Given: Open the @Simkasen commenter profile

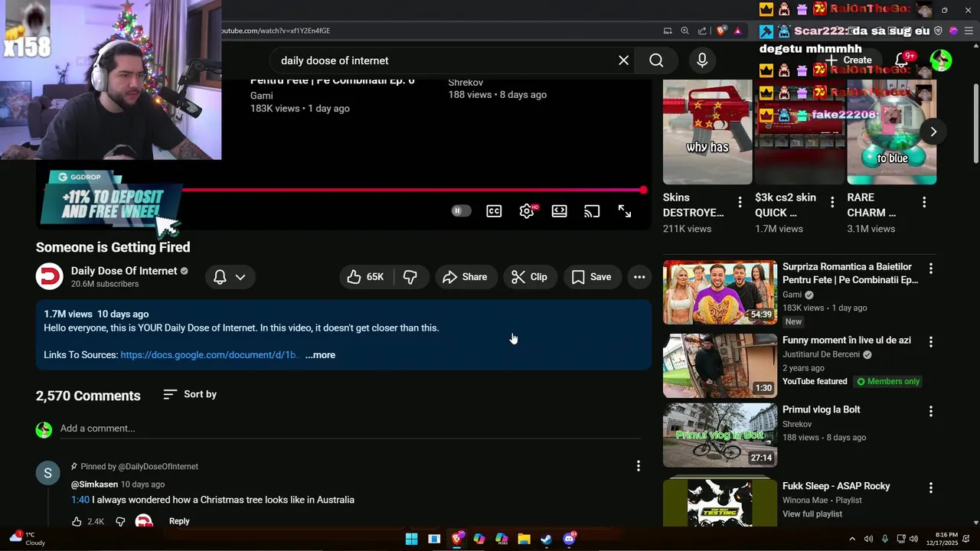Looking at the screenshot, I should [94, 484].
